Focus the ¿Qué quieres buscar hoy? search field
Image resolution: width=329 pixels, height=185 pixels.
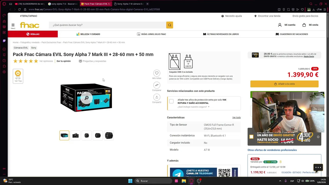point(107,25)
